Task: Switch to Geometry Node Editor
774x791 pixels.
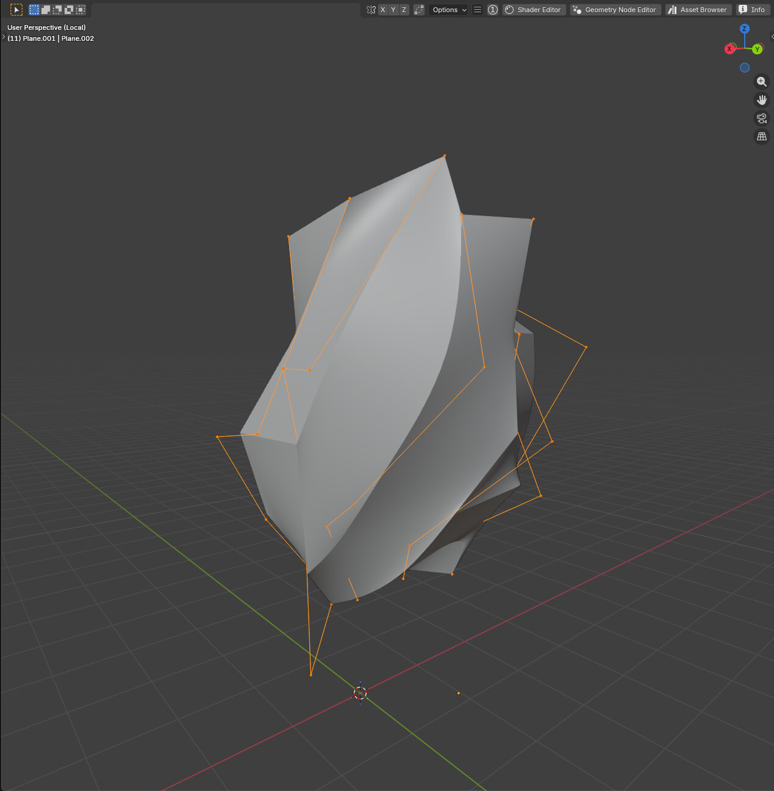Action: point(615,10)
